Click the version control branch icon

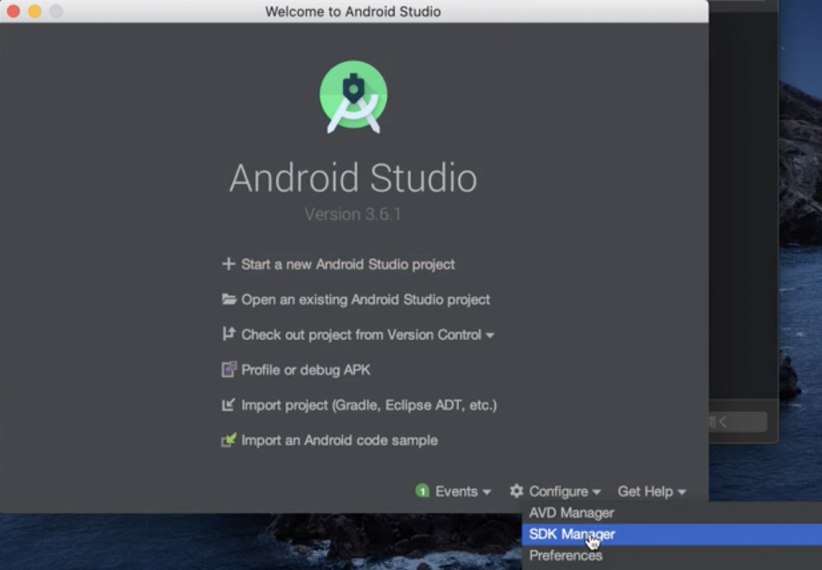pyautogui.click(x=229, y=334)
